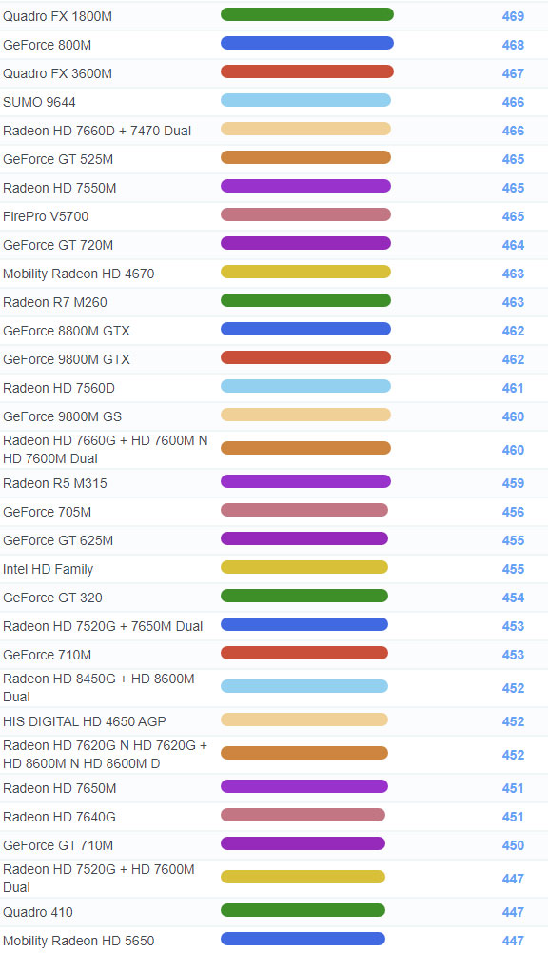This screenshot has height=953, width=548.
Task: Select Radeon HD 7520G + 7650M Dual name
Action: pyautogui.click(x=103, y=626)
